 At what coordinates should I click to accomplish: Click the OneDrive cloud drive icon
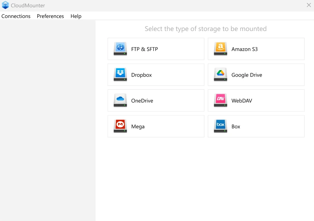120,100
